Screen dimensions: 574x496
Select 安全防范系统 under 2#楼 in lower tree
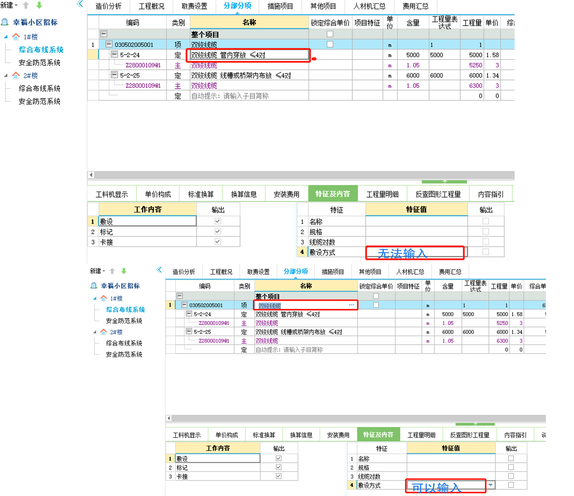124,354
